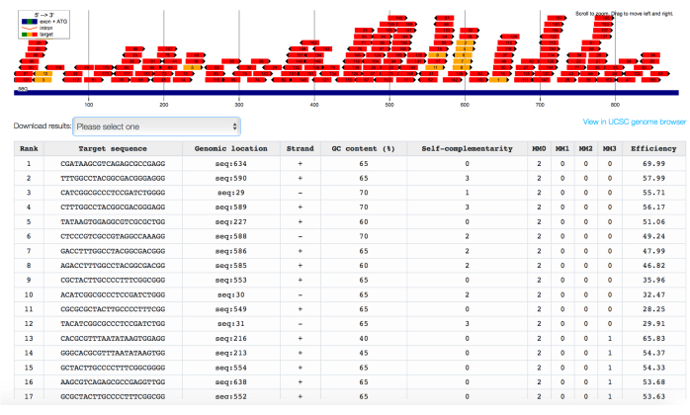Open the Download results dropdown

156,126
